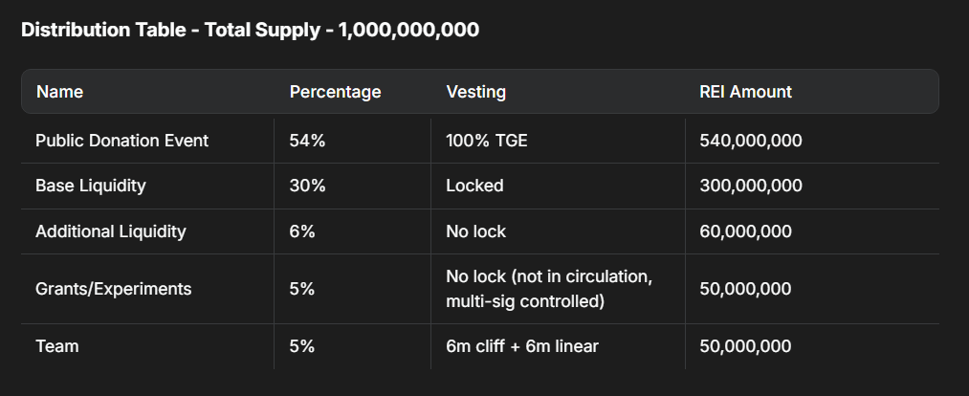Select the Name column header
969x396 pixels.
60,92
